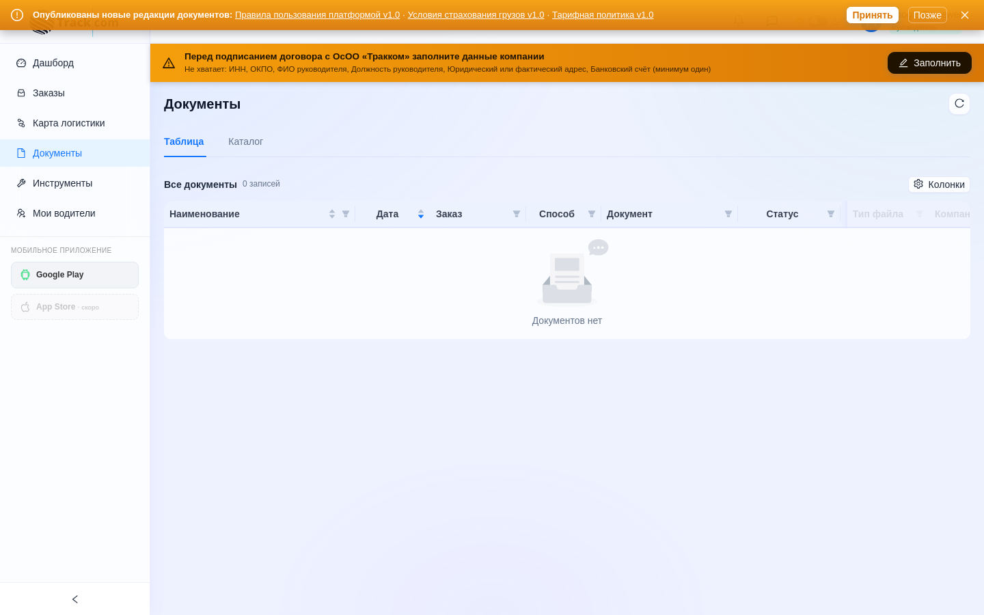Image resolution: width=984 pixels, height=615 pixels.
Task: Switch to the Каталог tab
Action: coord(245,141)
